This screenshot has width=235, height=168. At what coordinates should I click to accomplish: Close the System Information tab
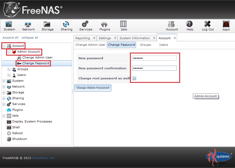pos(154,38)
